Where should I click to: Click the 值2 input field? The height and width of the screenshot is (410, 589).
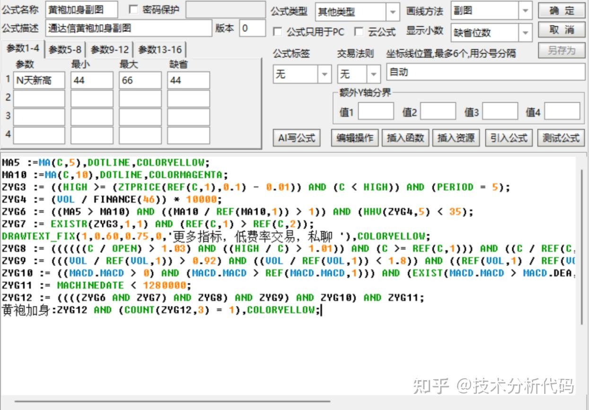click(x=438, y=111)
